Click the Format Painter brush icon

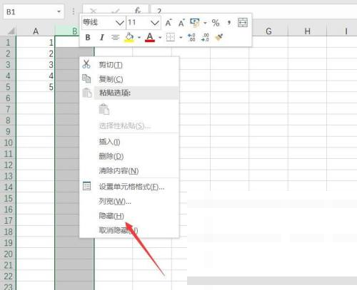(218, 37)
